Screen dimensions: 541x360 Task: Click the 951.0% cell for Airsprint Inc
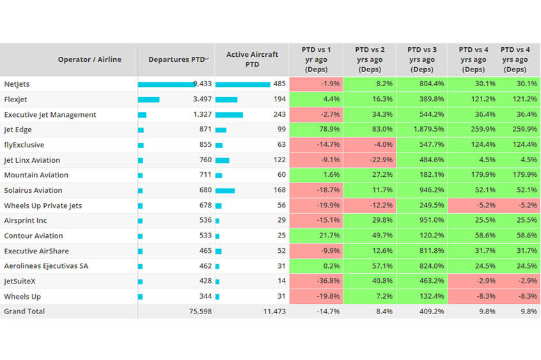point(421,220)
